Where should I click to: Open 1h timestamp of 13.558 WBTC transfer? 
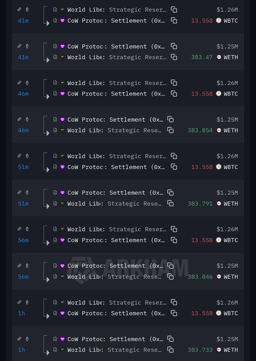click(21, 313)
